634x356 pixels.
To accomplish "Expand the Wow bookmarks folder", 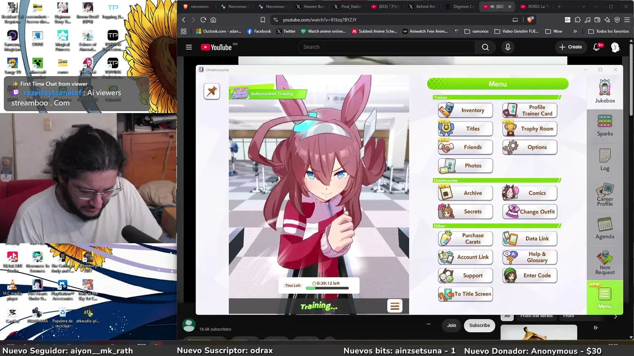I will coord(554,31).
